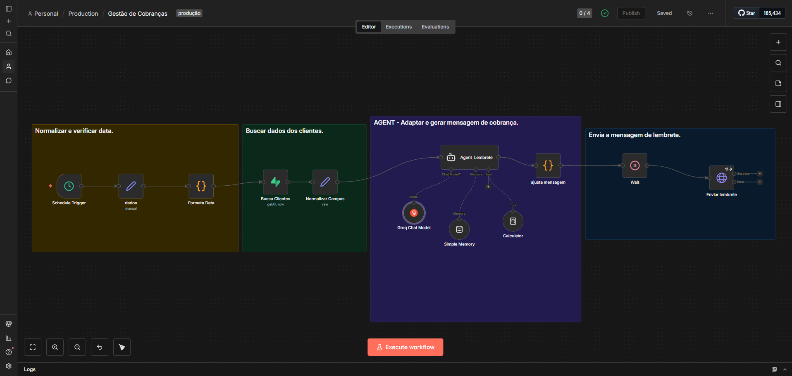Go to the Production breadcrumb folder
Viewport: 792px width, 376px height.
(83, 14)
